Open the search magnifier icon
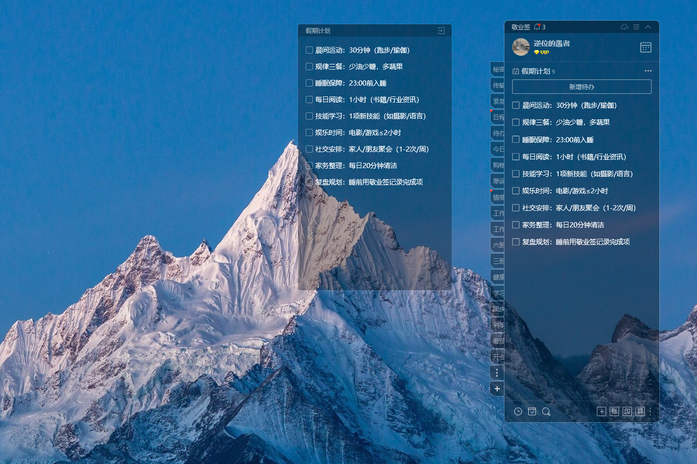697x464 pixels. point(546,411)
